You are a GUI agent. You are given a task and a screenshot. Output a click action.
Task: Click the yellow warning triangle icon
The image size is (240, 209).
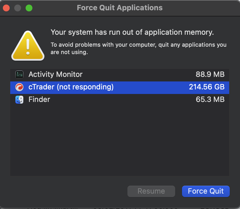point(28,46)
